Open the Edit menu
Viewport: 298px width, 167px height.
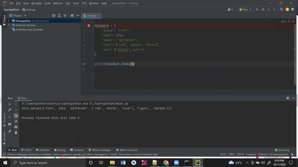point(18,3)
